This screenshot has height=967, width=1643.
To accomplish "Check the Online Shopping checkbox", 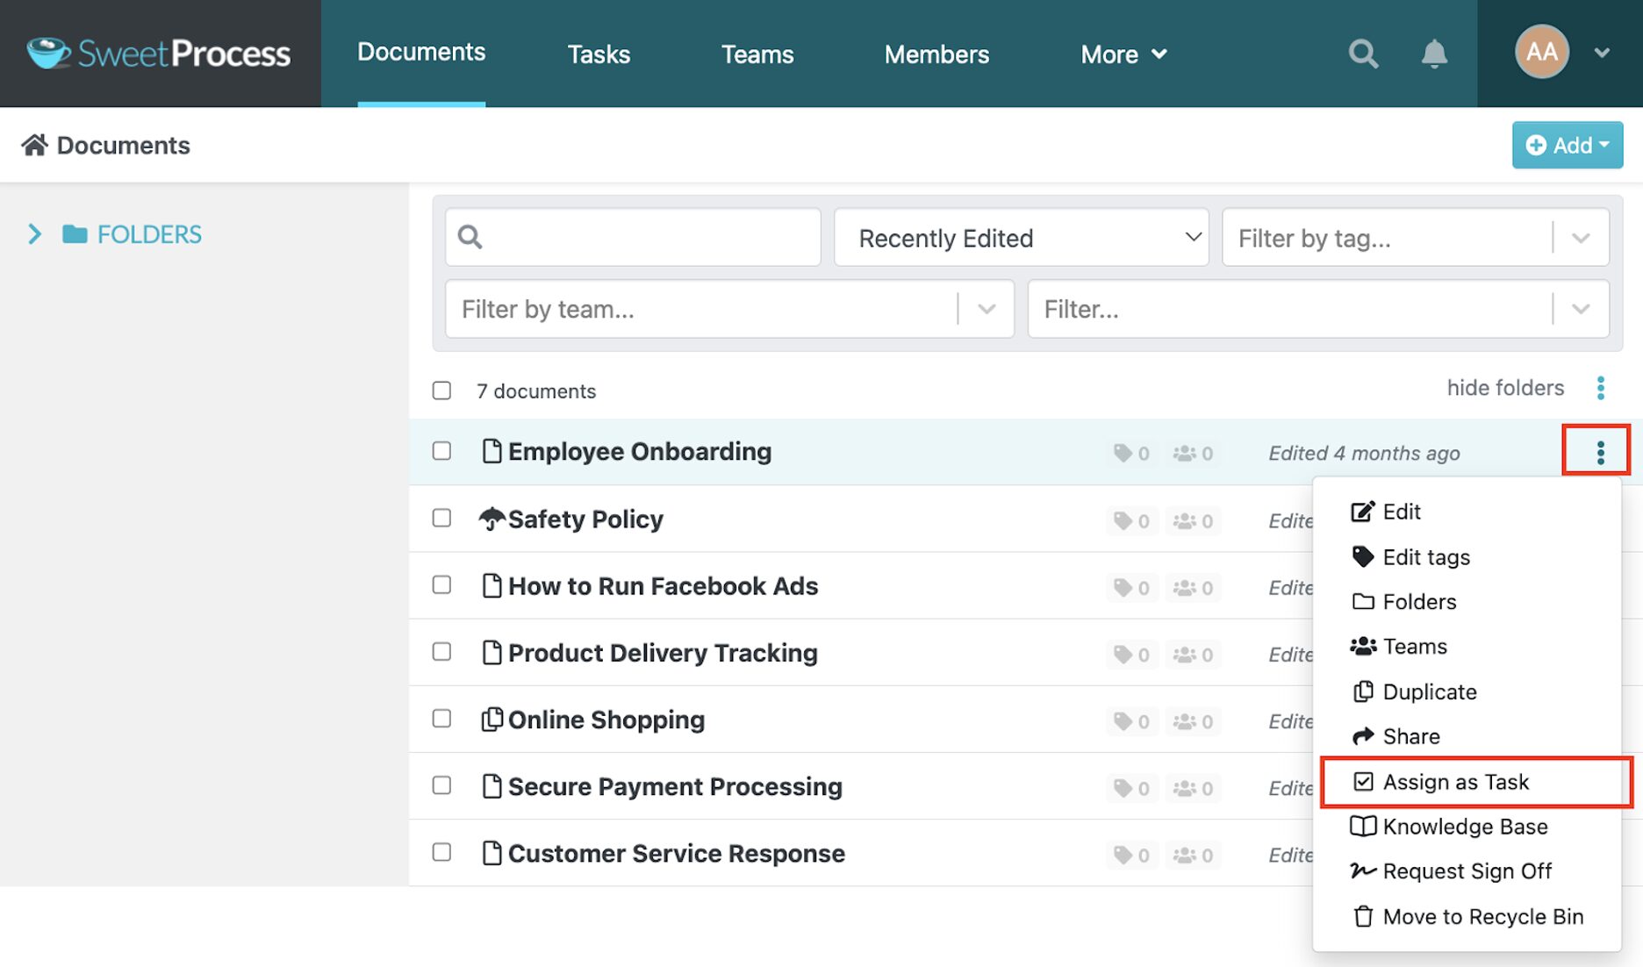I will click(441, 718).
